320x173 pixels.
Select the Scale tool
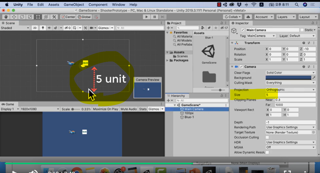(30, 17)
